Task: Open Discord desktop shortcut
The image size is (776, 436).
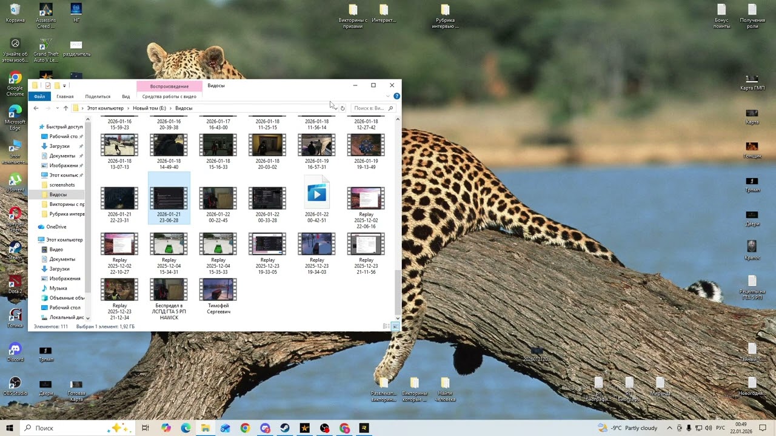Action: [x=15, y=352]
